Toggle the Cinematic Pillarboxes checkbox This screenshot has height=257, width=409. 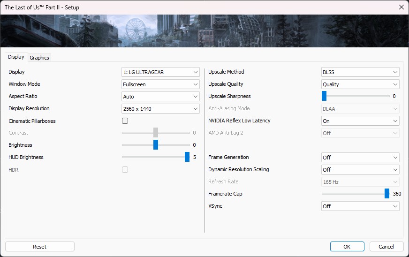[125, 121]
